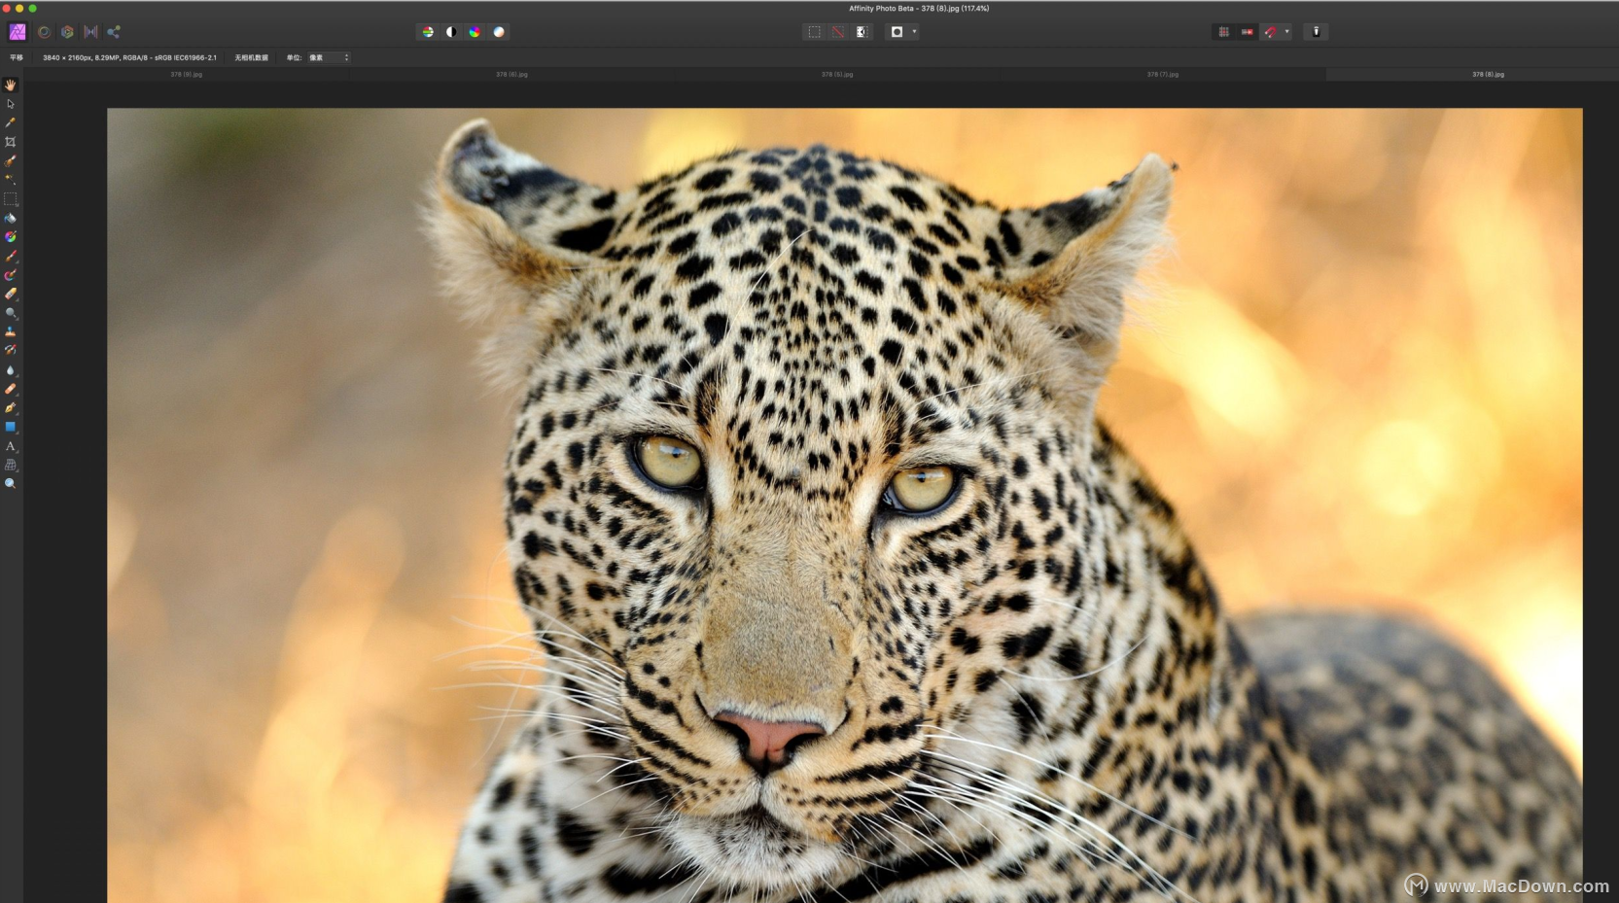The height and width of the screenshot is (903, 1619).
Task: Open the Export Persona share icon
Action: tap(114, 32)
